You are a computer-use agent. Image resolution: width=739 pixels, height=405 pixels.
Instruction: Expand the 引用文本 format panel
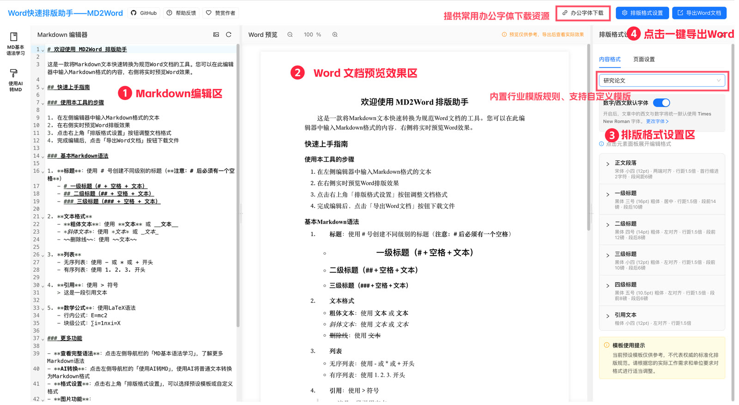coord(662,318)
